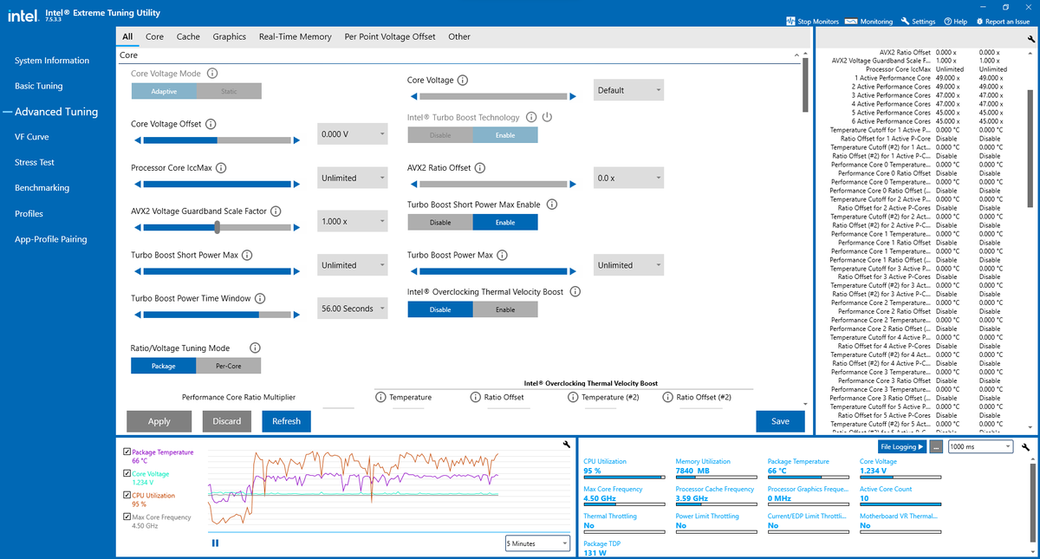Click the Report an Issue icon
1040x559 pixels.
tap(978, 22)
